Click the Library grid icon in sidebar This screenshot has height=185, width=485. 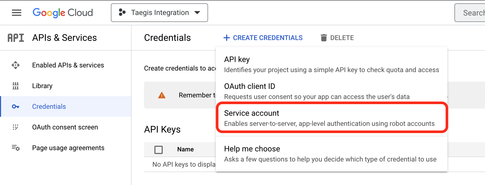[x=16, y=86]
